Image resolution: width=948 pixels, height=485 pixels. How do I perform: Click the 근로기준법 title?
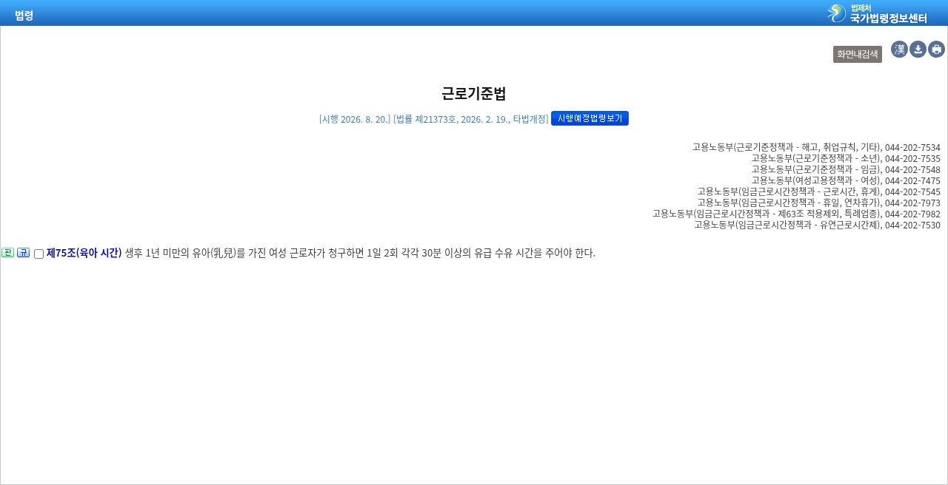coord(474,93)
